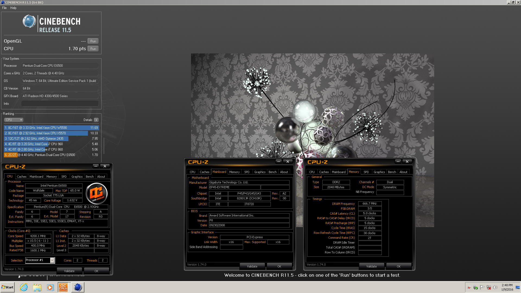Open Caches tab in Memory CPU-Z window
The height and width of the screenshot is (293, 521).
click(324, 172)
